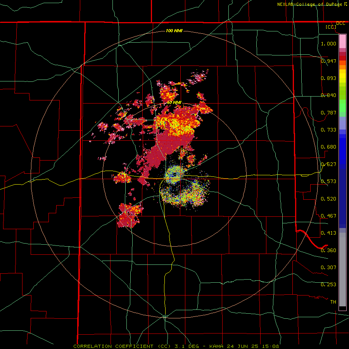Select the 0.787 scale value
The height and width of the screenshot is (349, 349).
(328, 112)
